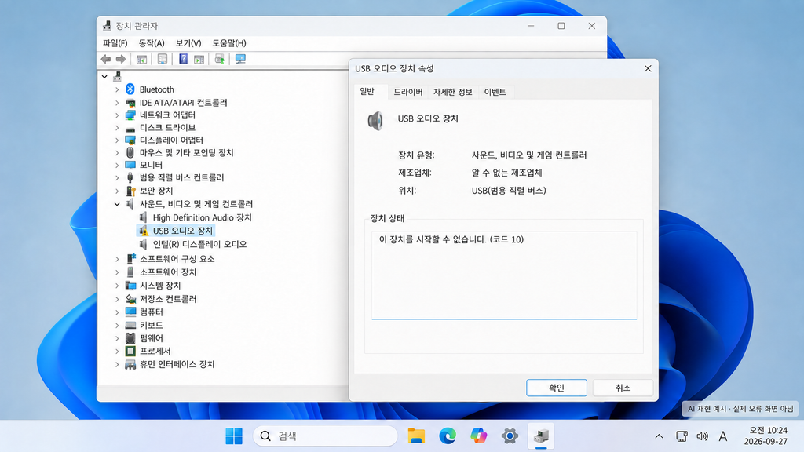804x452 pixels.
Task: Click the taskbar 검색 search box
Action: (x=325, y=436)
